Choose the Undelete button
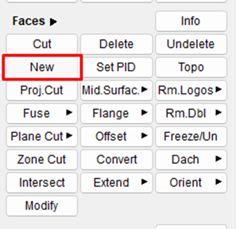 [x=191, y=44]
